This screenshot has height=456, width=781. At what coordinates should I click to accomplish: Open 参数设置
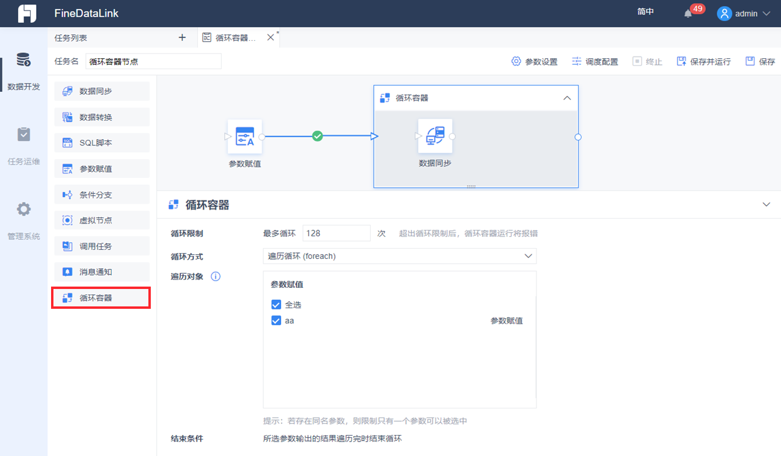tap(534, 61)
